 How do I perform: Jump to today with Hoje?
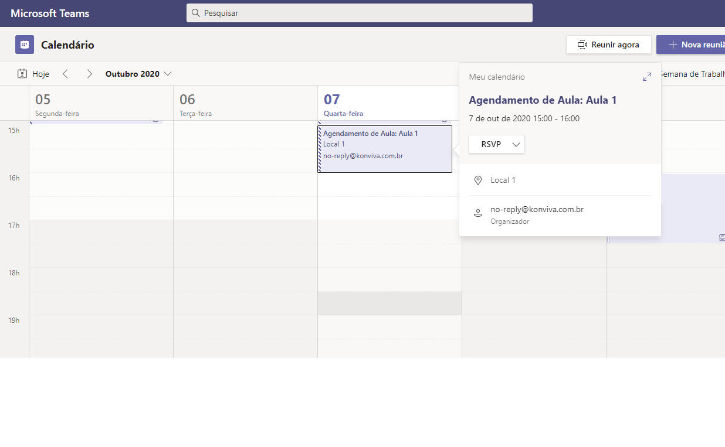(33, 74)
